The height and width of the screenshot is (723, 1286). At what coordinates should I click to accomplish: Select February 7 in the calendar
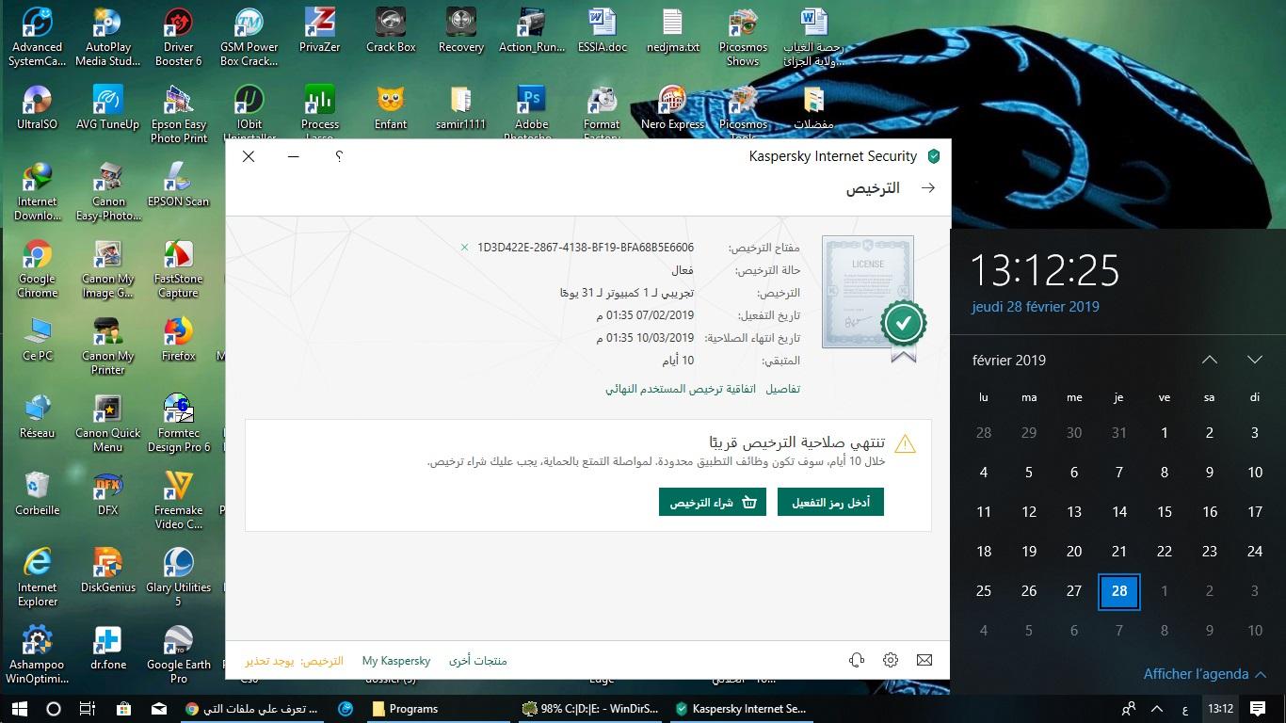(1119, 473)
